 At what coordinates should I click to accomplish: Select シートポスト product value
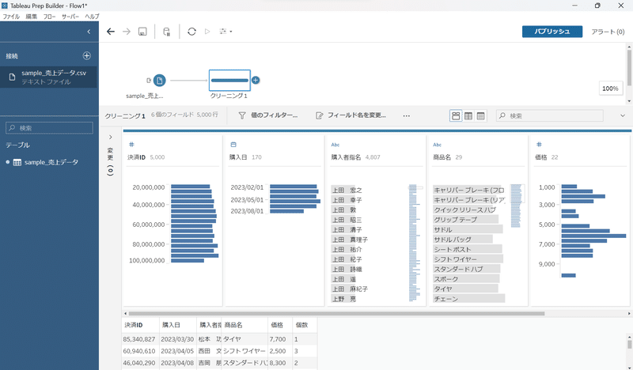(x=468, y=249)
